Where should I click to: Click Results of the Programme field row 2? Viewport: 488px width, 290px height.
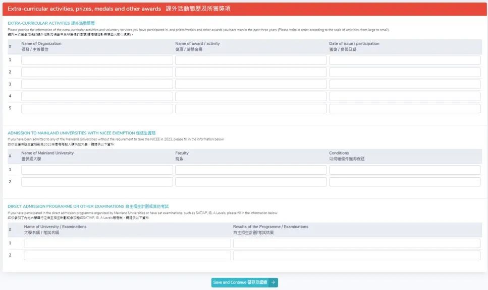coord(357,256)
